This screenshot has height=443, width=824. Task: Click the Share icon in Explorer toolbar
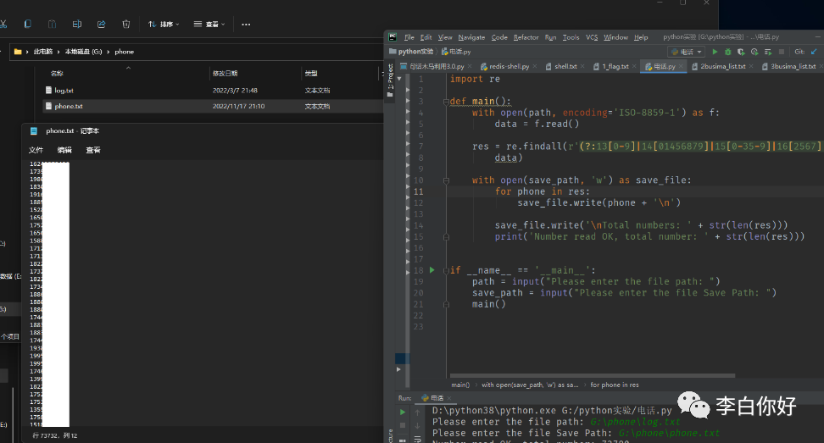click(102, 25)
